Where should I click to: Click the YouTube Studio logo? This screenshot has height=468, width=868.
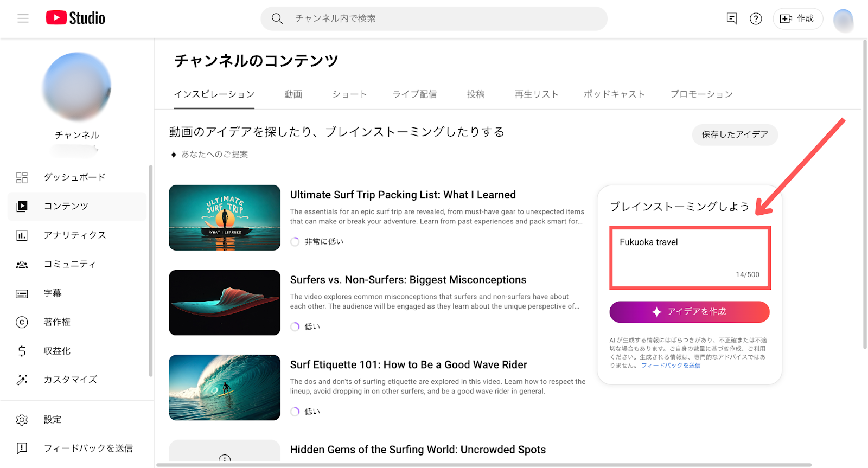75,18
